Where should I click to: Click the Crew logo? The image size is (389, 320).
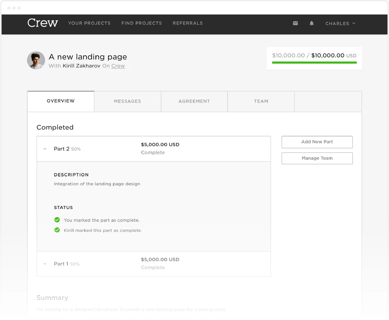tap(43, 23)
